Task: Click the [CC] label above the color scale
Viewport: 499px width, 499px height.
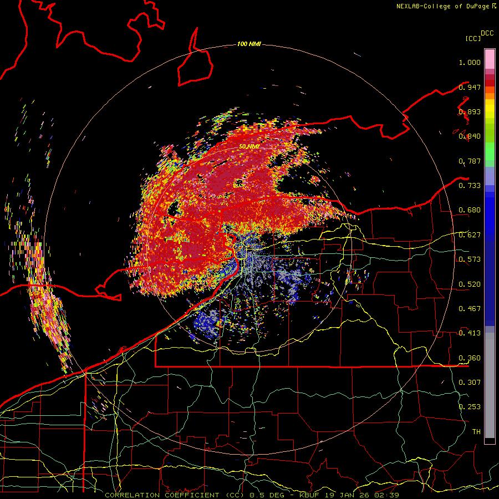Action: click(x=473, y=38)
